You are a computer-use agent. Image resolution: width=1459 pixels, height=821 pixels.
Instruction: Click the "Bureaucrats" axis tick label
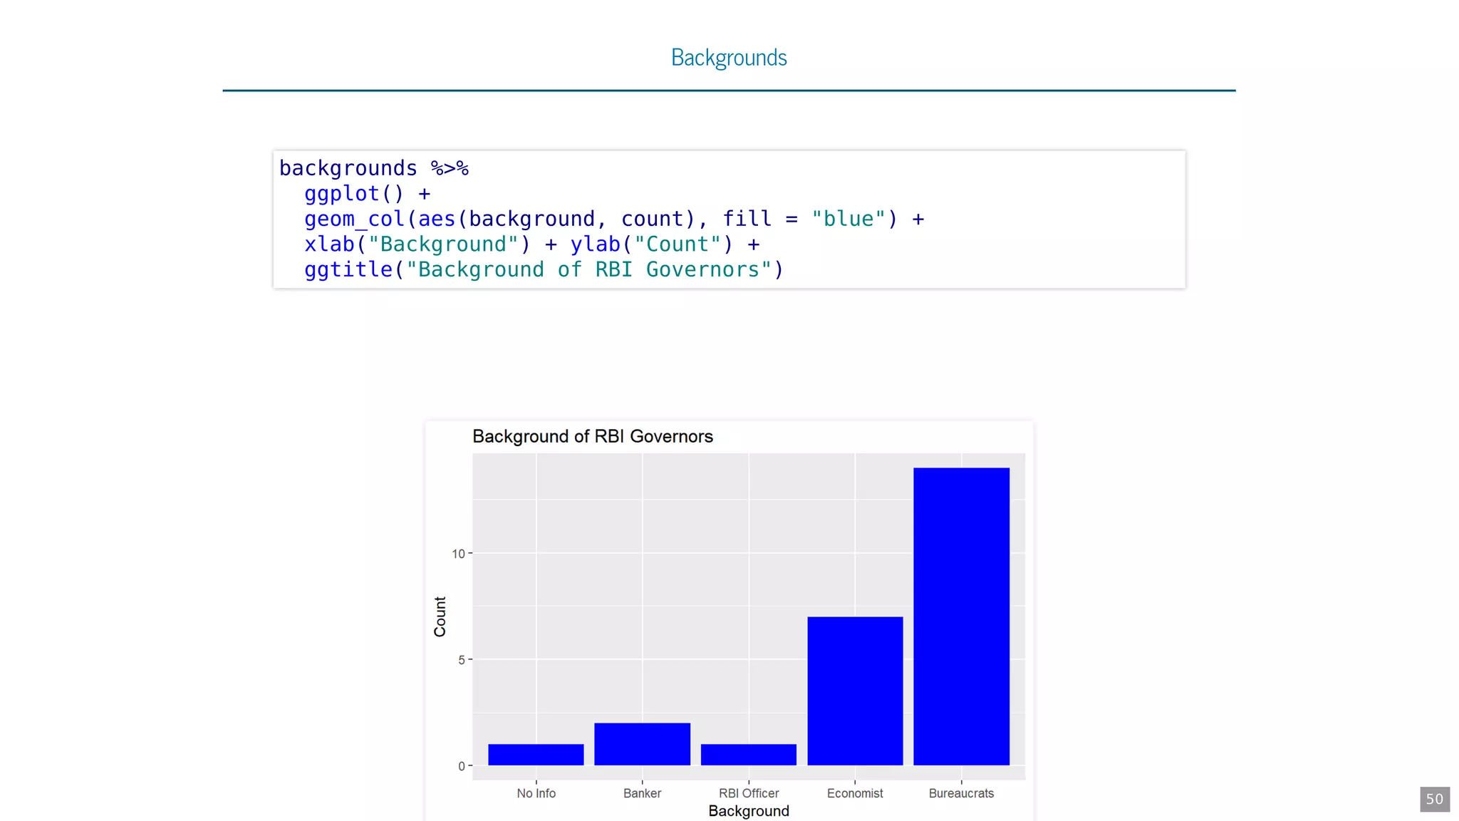pos(961,793)
